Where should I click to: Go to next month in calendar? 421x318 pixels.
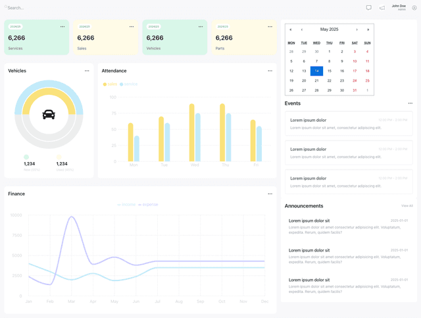pos(357,30)
